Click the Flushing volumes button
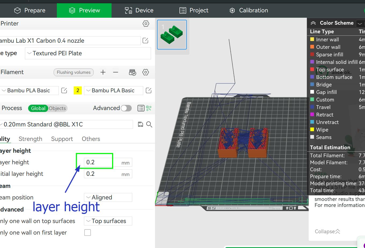 [x=73, y=72]
